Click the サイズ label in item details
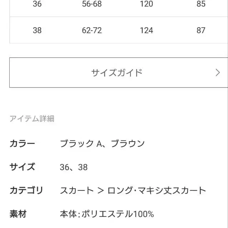The image size is (228, 228). tap(23, 167)
